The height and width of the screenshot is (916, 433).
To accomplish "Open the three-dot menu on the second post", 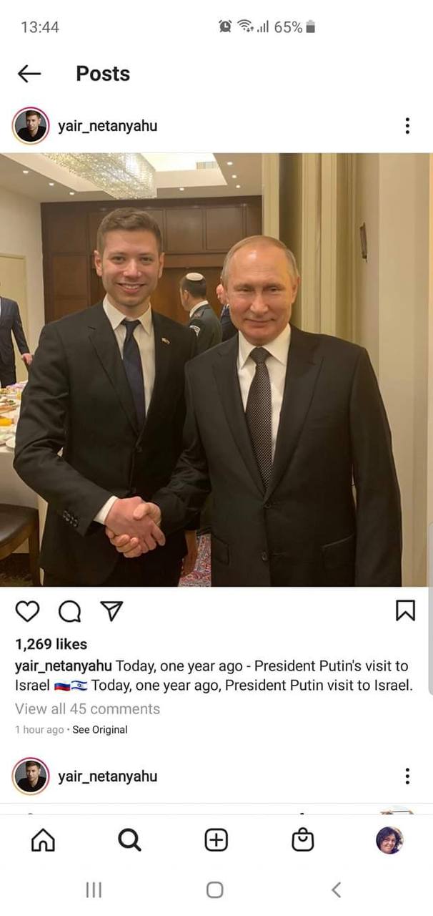I will (407, 776).
